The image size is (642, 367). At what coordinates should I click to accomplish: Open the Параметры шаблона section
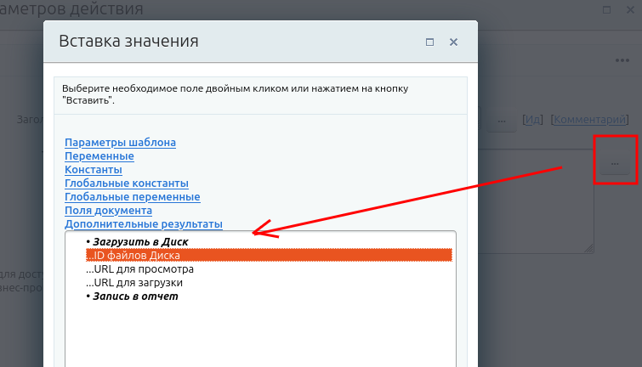click(x=120, y=143)
